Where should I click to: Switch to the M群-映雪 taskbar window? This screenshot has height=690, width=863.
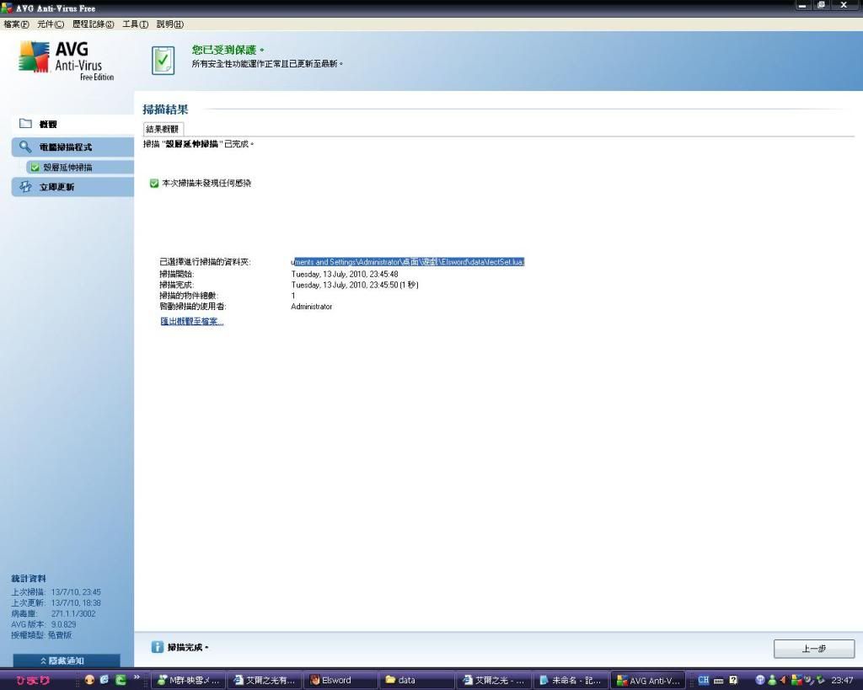coord(188,680)
